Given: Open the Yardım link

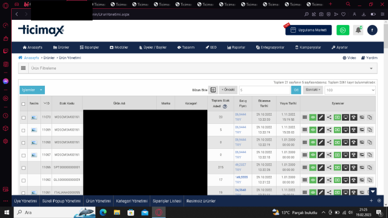Looking at the screenshot, I should click(369, 58).
